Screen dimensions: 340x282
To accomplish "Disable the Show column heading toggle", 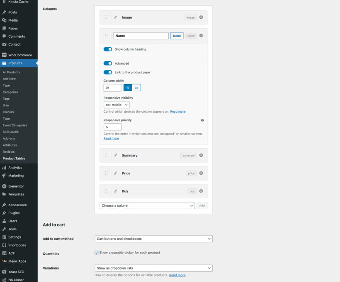I will click(108, 49).
